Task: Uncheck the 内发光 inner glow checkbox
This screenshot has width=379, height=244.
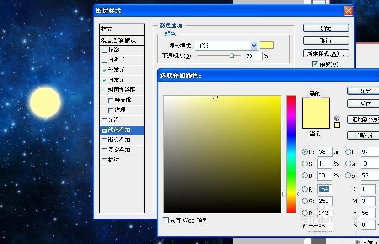Action: [104, 80]
